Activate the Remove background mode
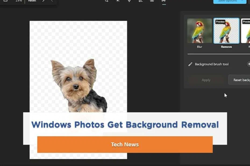This screenshot has height=166, width=250. (226, 31)
